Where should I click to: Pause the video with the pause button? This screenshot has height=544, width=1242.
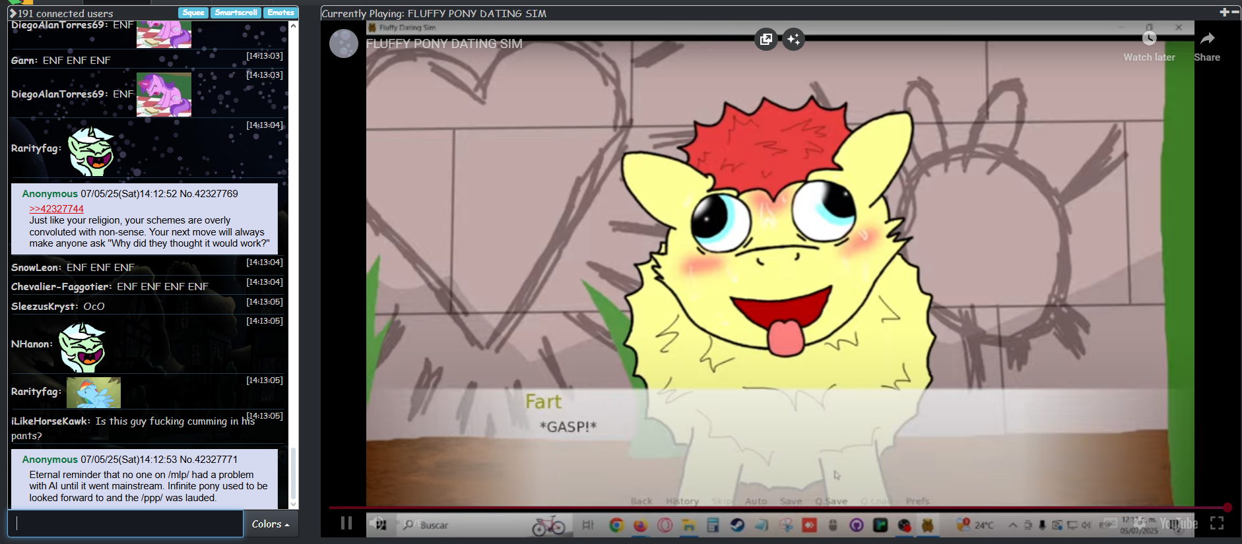pyautogui.click(x=346, y=523)
